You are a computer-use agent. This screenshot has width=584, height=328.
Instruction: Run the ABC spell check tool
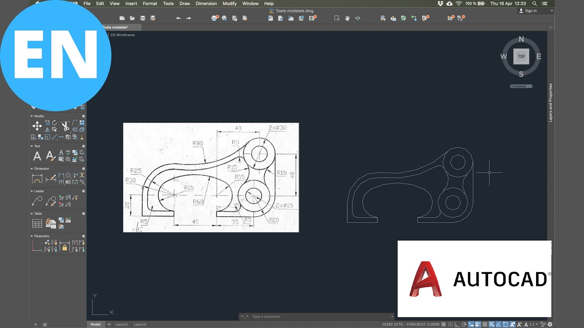click(68, 152)
